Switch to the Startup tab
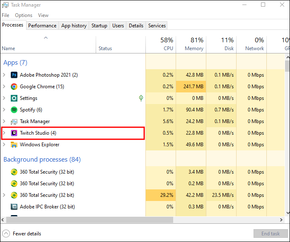Screen dimensions: 290x242 [x=99, y=26]
